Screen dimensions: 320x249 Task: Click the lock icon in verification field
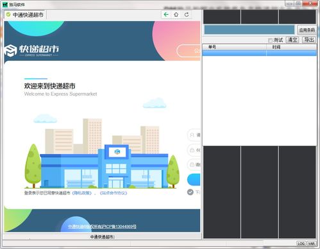click(x=192, y=164)
